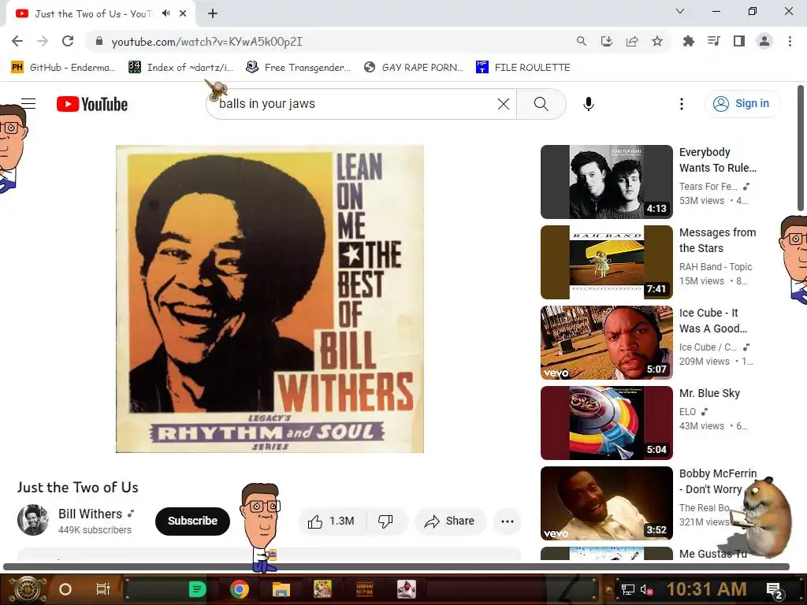This screenshot has height=605, width=807.
Task: Open YouTube settings three-dot menu
Action: click(x=682, y=104)
